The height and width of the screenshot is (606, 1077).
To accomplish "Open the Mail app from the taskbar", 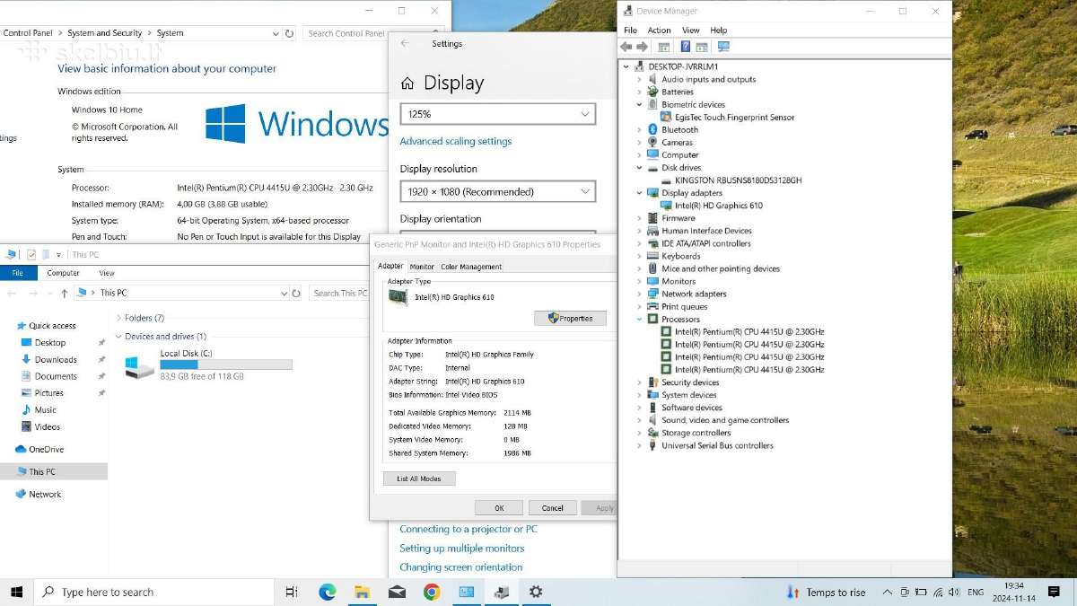I will (x=397, y=592).
